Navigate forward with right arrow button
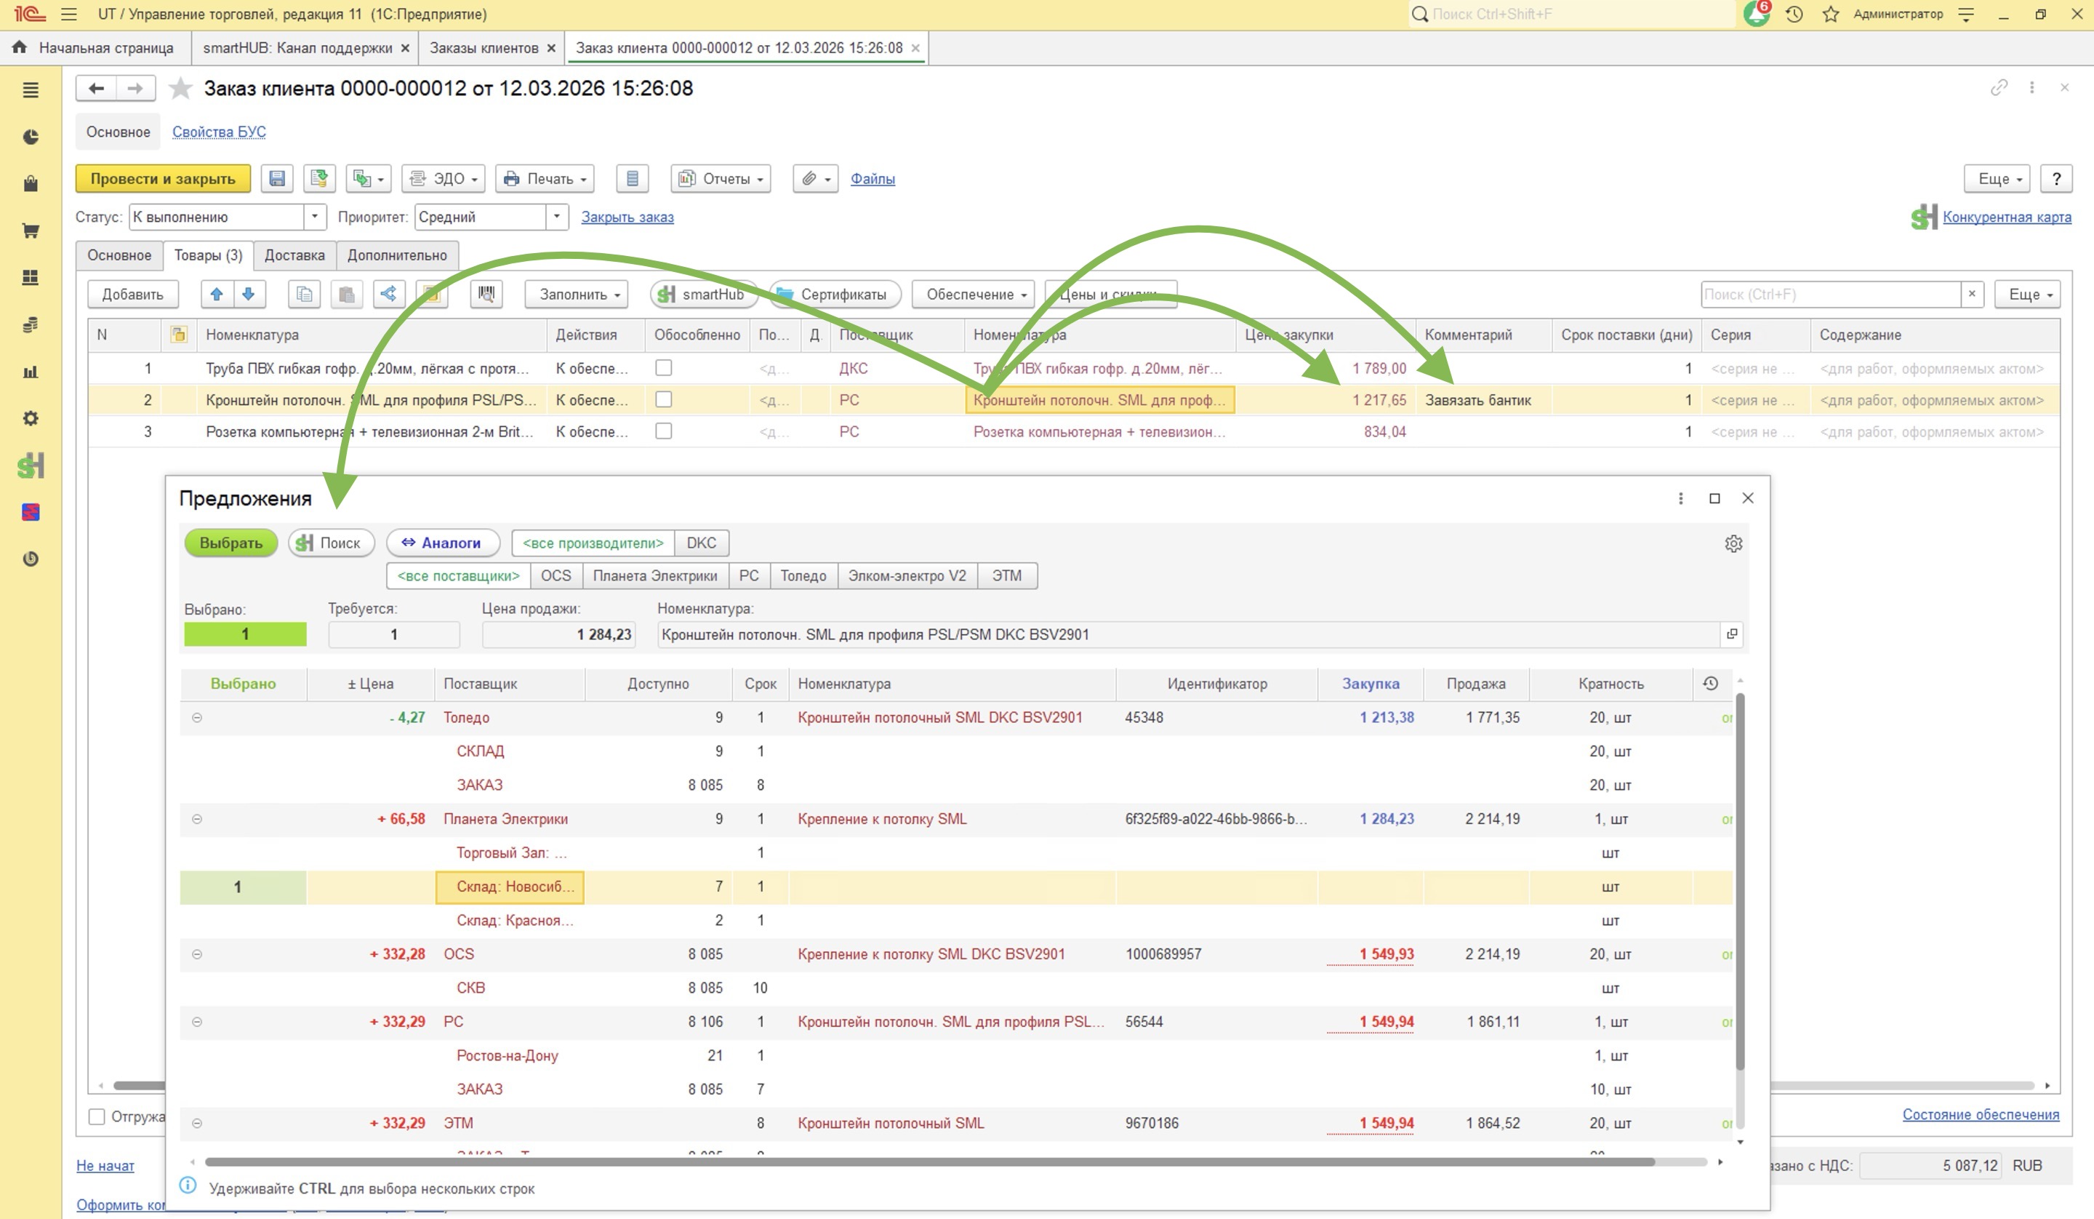The height and width of the screenshot is (1219, 2094). tap(135, 88)
